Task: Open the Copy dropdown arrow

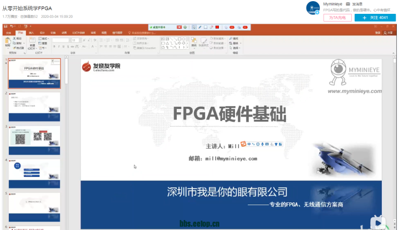Action: (24, 43)
